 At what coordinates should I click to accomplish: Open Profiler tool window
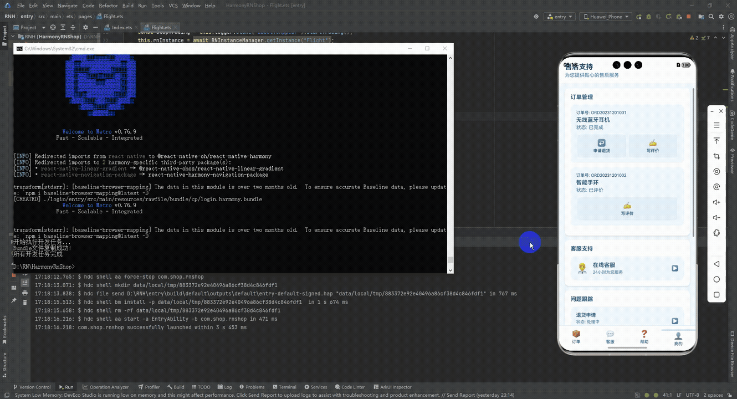[x=149, y=387]
